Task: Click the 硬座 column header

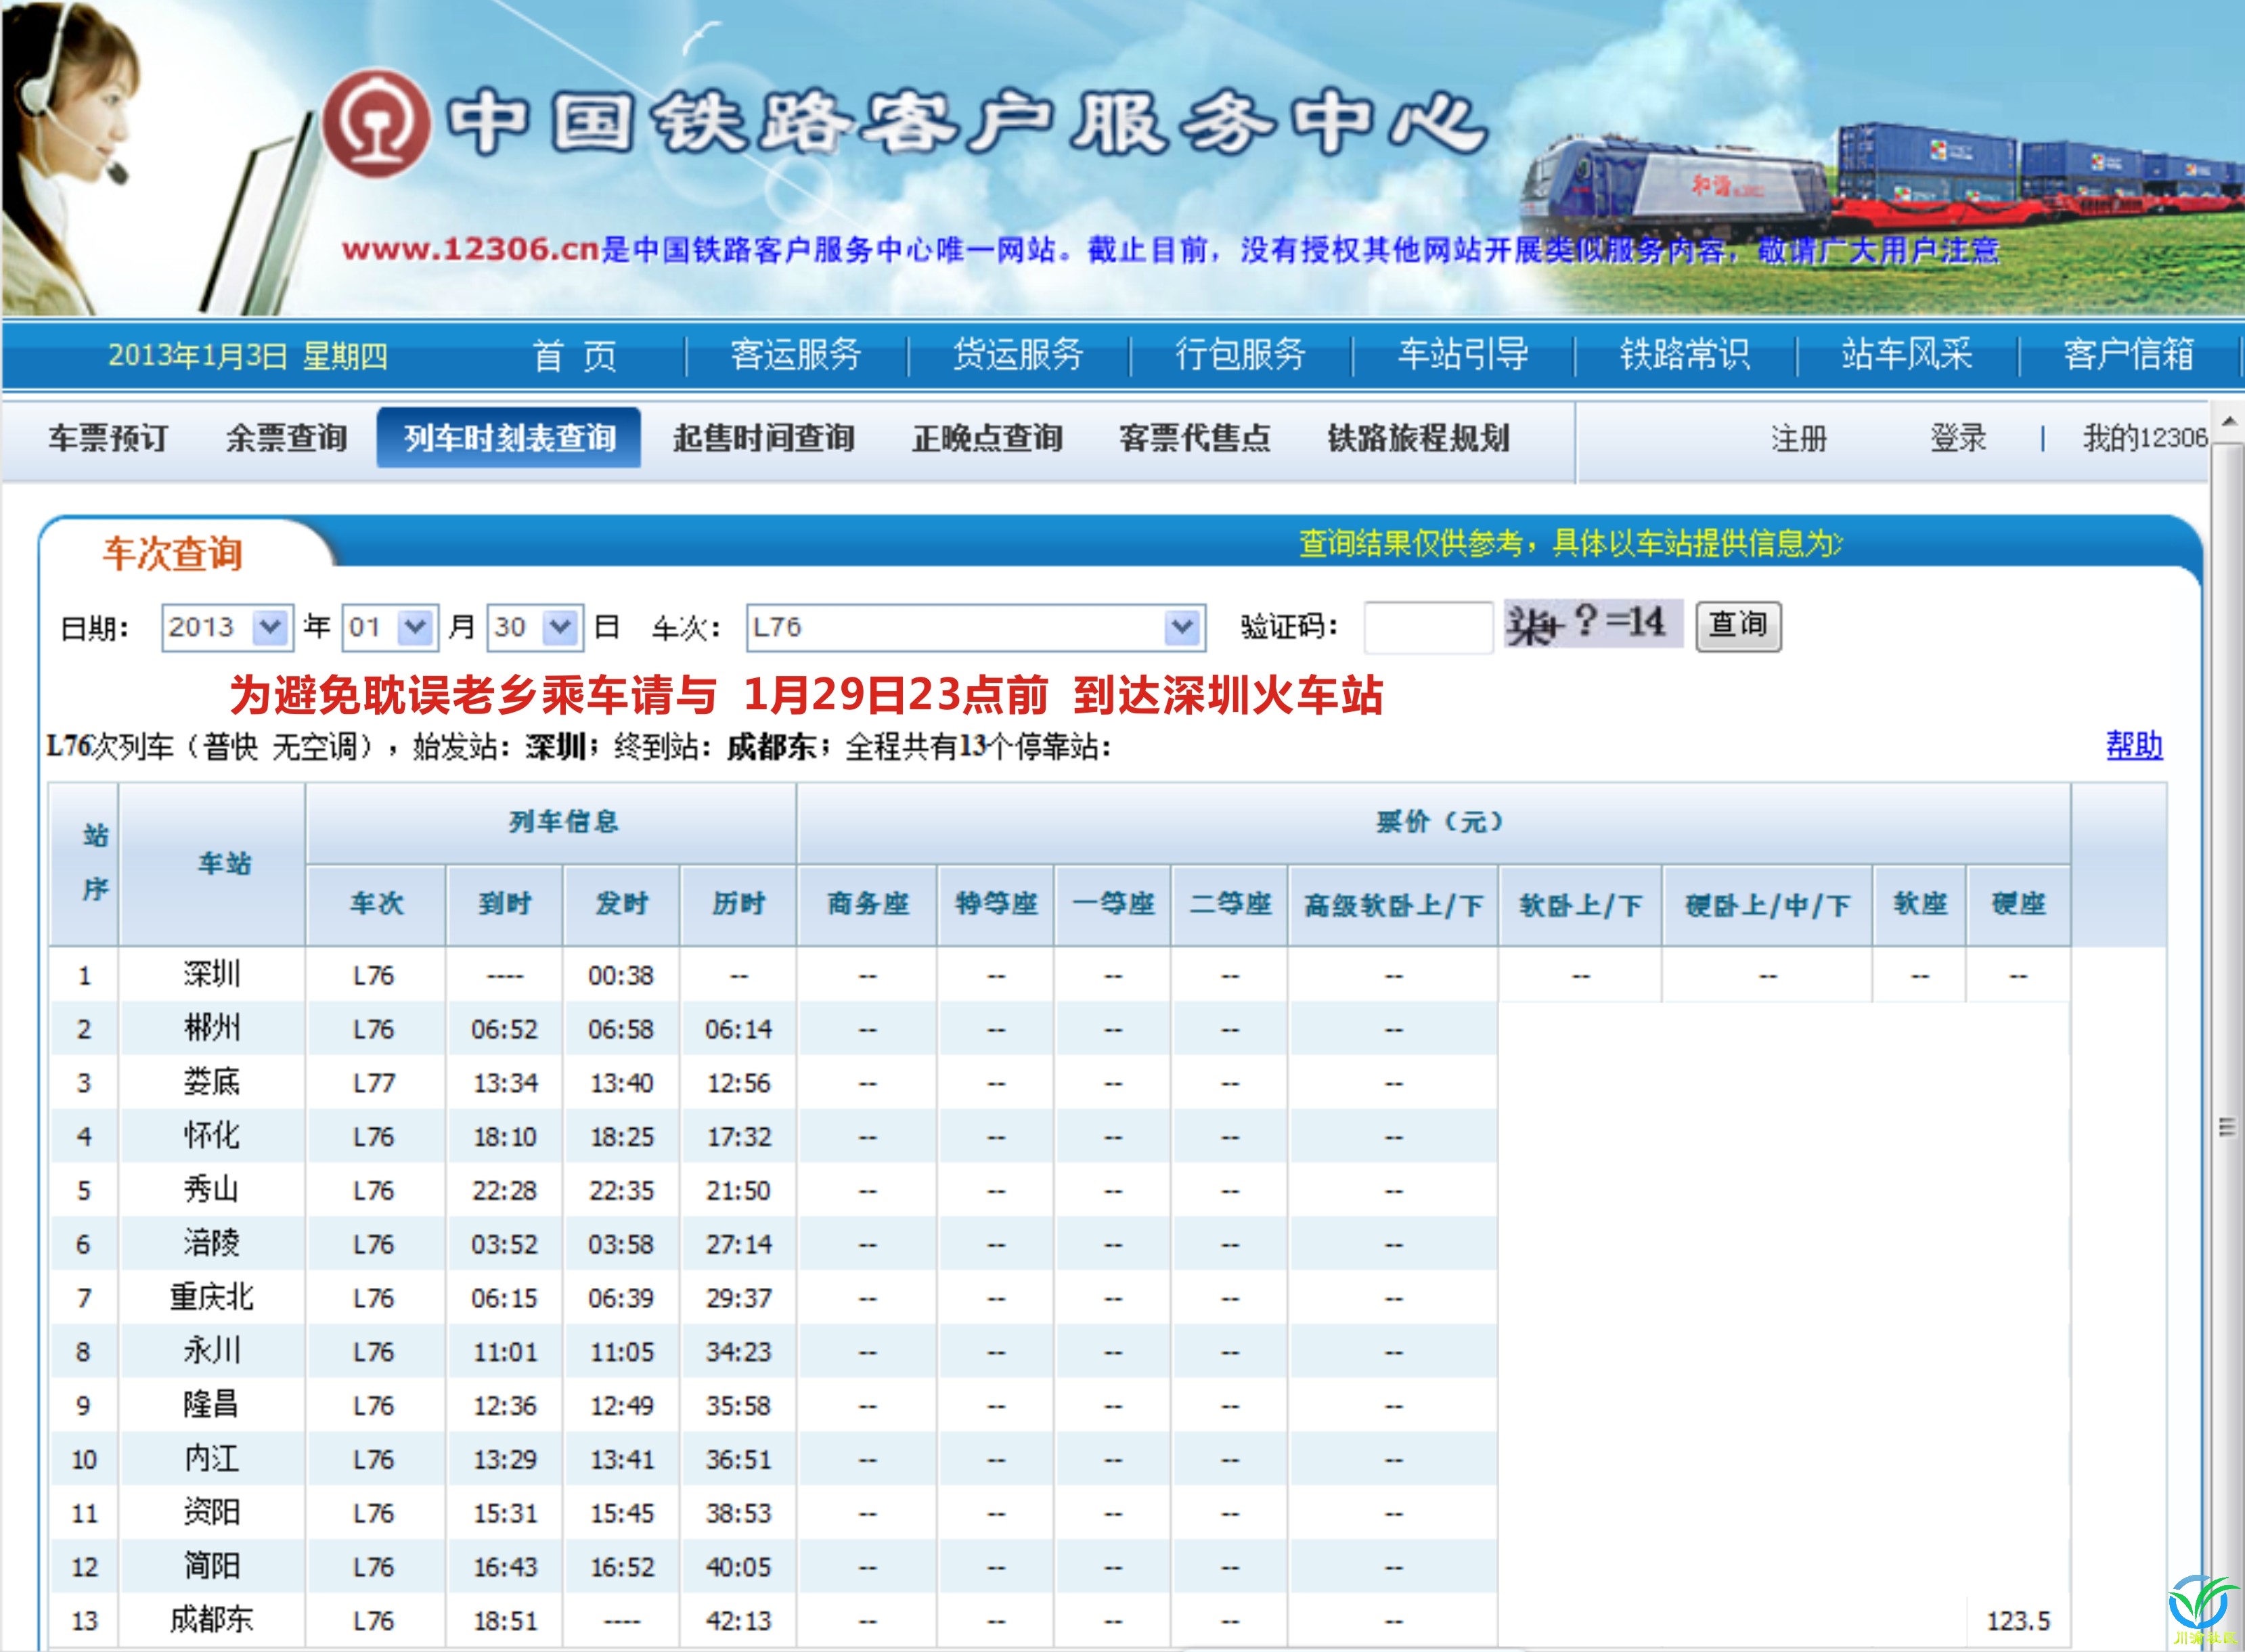Action: click(x=2019, y=904)
